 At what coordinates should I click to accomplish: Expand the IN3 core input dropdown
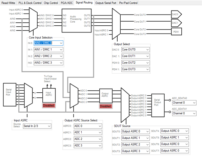pos(48,63)
